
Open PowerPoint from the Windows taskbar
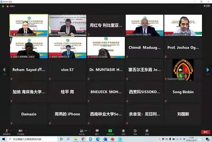coord(113,139)
